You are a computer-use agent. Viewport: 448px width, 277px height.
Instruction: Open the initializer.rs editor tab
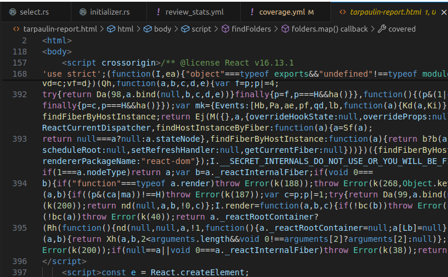click(112, 12)
